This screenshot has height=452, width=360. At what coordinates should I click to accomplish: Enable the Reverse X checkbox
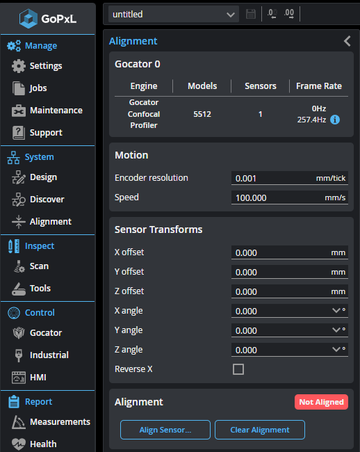point(238,369)
